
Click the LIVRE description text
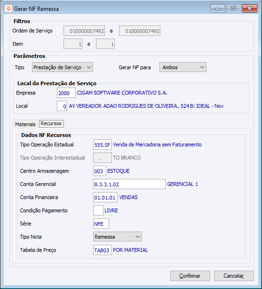(111, 210)
